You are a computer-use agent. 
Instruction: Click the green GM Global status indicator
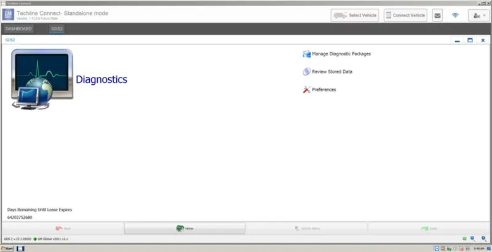click(x=35, y=239)
